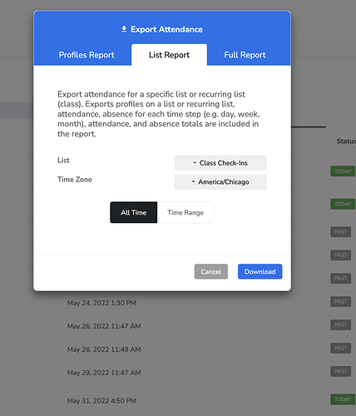Open the Full Report tab
The height and width of the screenshot is (416, 356).
click(x=245, y=55)
